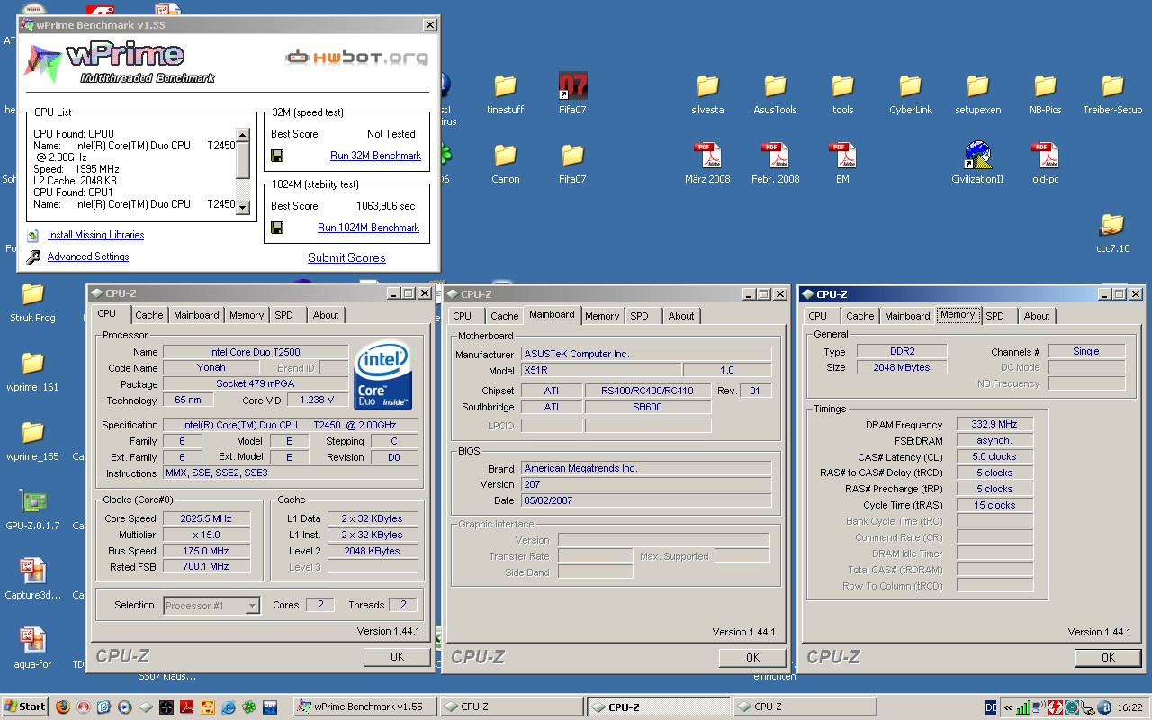This screenshot has width=1152, height=720.
Task: Select the GPU-Z.0.1.7 desktop icon
Action: pyautogui.click(x=32, y=510)
